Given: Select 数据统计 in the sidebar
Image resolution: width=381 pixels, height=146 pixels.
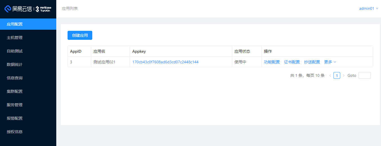Looking at the screenshot, I should (x=15, y=64).
